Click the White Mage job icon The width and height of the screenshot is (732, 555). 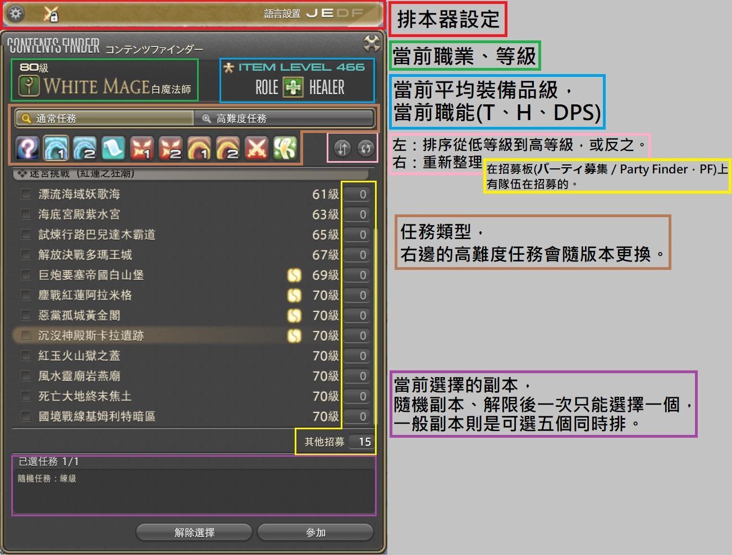coord(29,86)
